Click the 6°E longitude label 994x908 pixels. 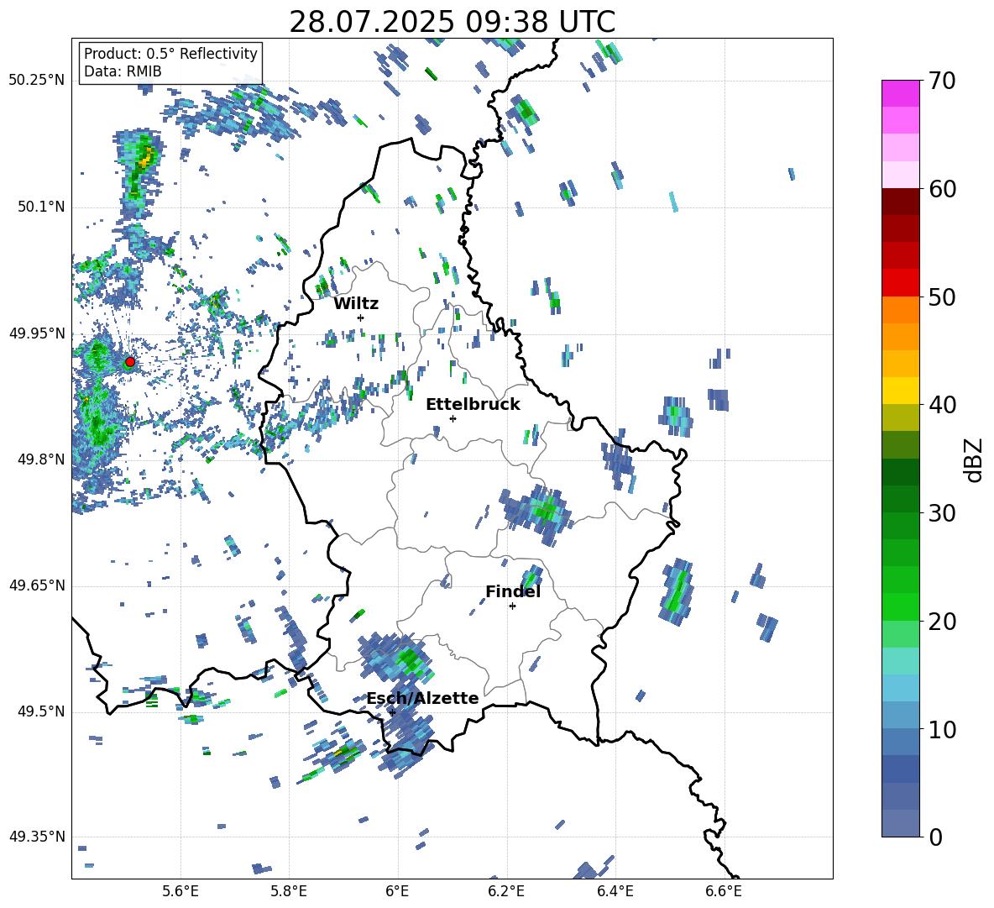(x=397, y=891)
